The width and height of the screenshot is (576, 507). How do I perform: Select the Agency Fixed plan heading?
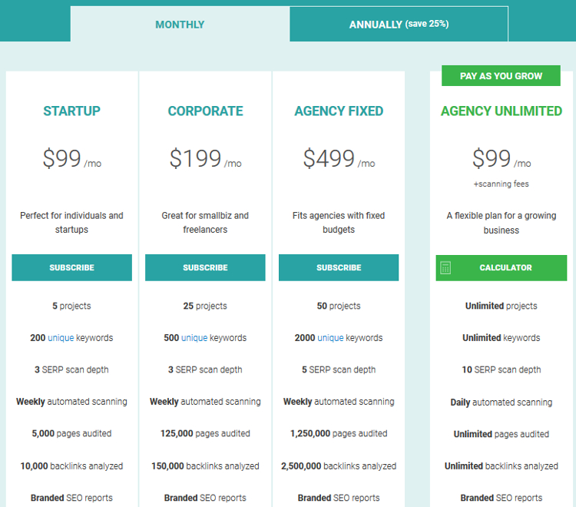[x=339, y=111]
